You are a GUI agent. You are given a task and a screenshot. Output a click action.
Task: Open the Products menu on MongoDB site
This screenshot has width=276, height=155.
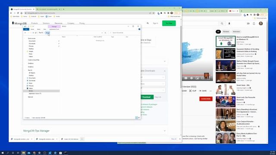tap(34, 23)
